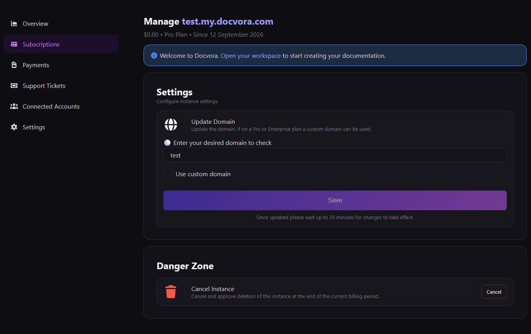The height and width of the screenshot is (334, 531).
Task: Click the Subscriptions credit card icon
Action: [x=14, y=44]
